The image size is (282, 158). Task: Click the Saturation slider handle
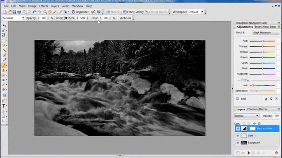tap(256, 91)
